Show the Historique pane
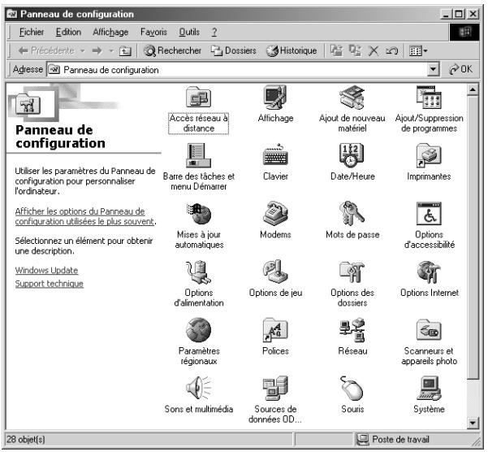This screenshot has width=488, height=452. [292, 50]
